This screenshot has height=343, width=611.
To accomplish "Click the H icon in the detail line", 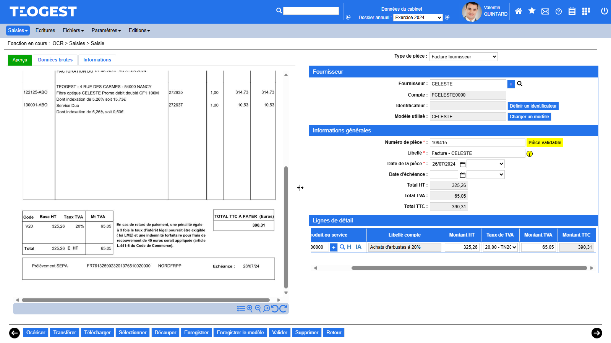I will [349, 247].
